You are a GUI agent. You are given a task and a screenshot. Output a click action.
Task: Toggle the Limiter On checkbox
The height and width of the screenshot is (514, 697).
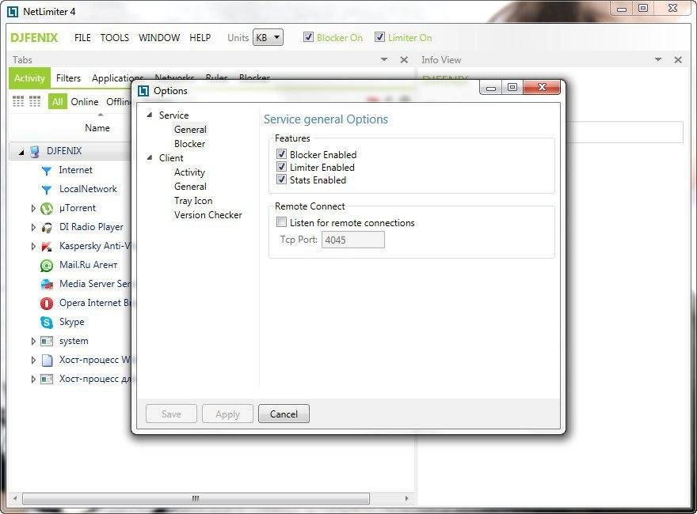pos(379,37)
